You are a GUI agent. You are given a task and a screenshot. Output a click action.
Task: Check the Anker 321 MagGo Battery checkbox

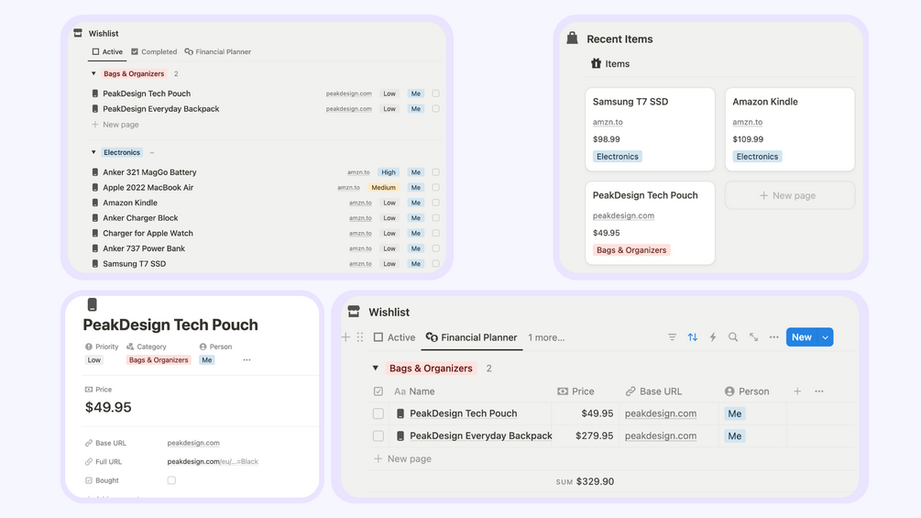(x=436, y=172)
